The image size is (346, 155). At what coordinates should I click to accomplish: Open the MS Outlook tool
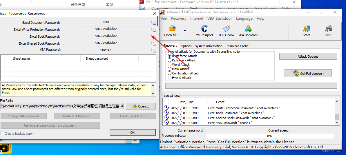pos(226,31)
